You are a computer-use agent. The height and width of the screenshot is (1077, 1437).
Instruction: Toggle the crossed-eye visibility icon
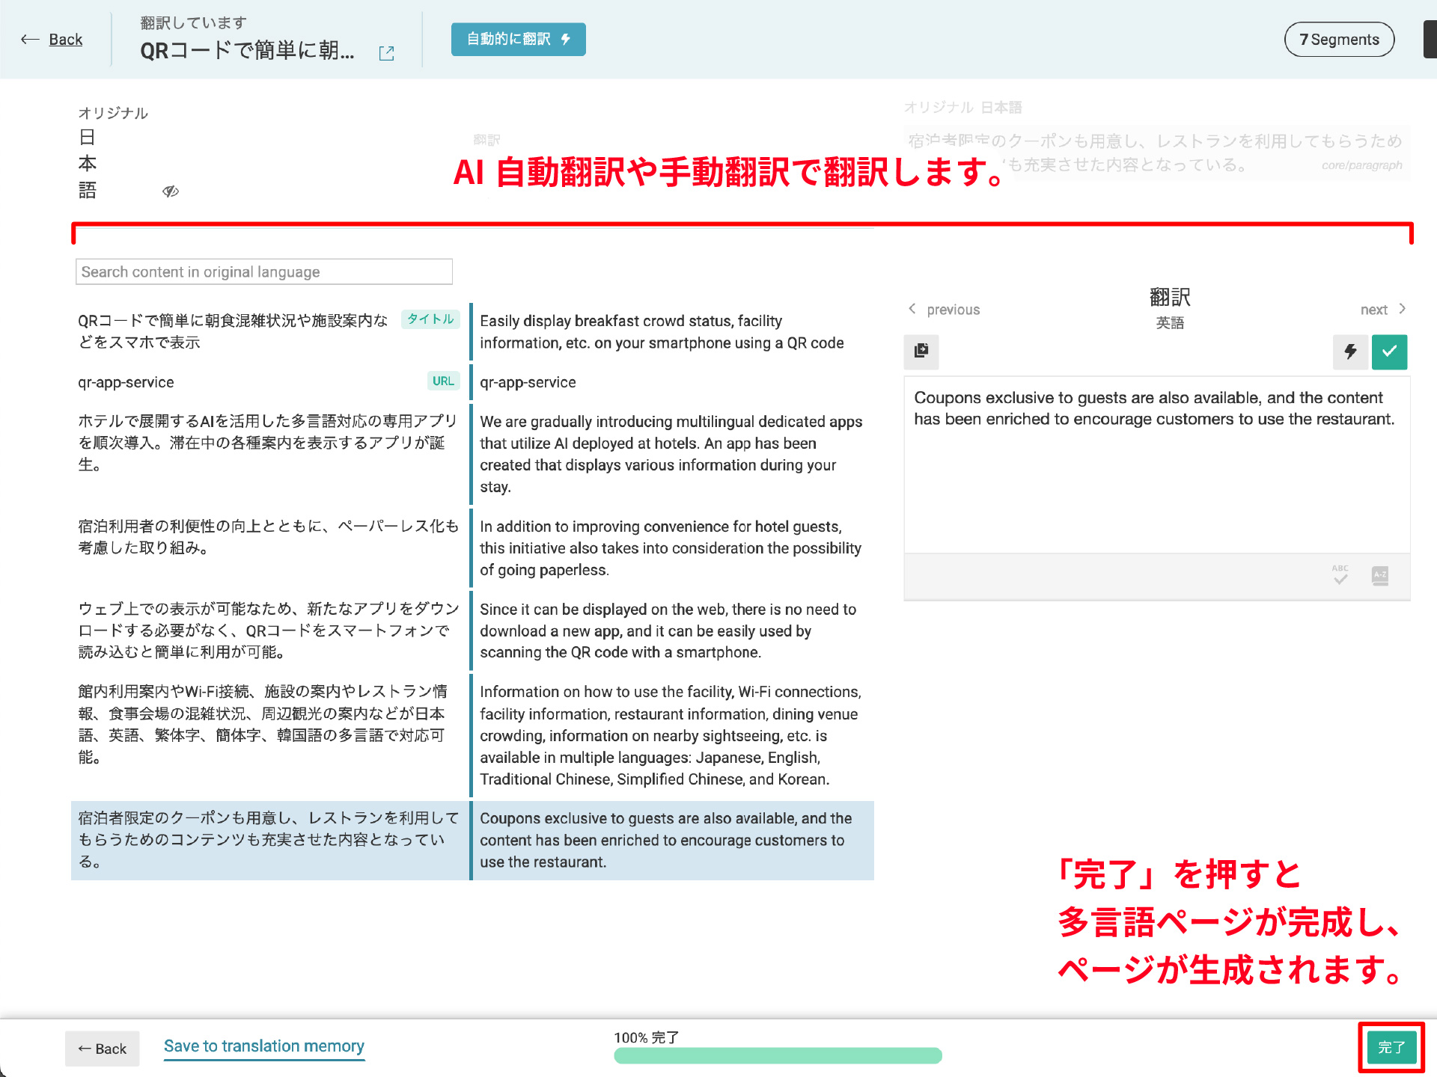point(171,191)
